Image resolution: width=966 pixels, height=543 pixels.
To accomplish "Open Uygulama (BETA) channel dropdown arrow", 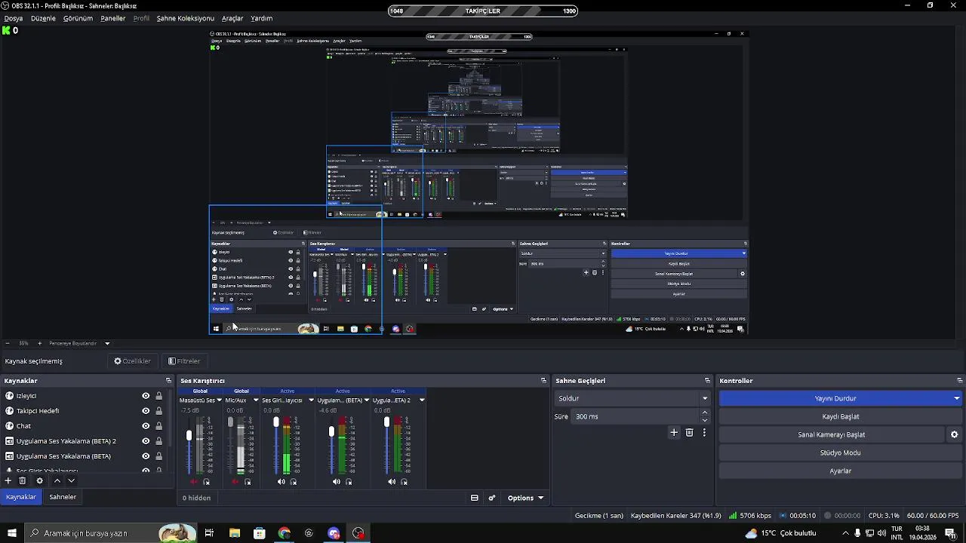I will point(367,400).
